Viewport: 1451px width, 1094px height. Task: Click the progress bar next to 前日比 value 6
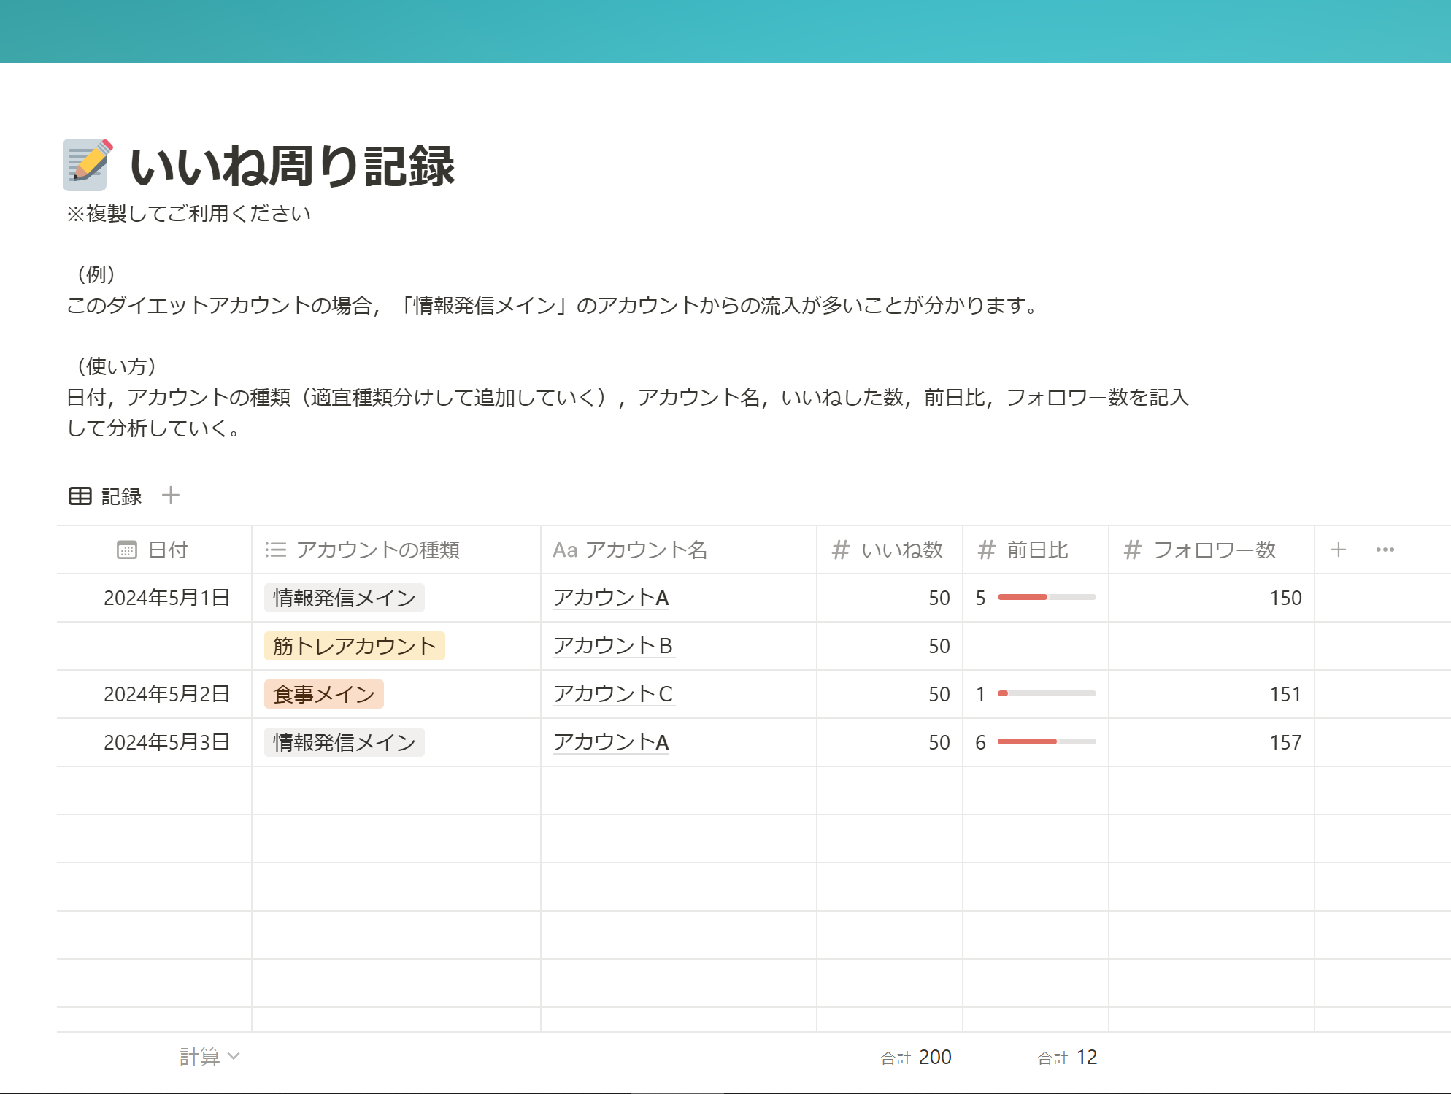point(1046,741)
